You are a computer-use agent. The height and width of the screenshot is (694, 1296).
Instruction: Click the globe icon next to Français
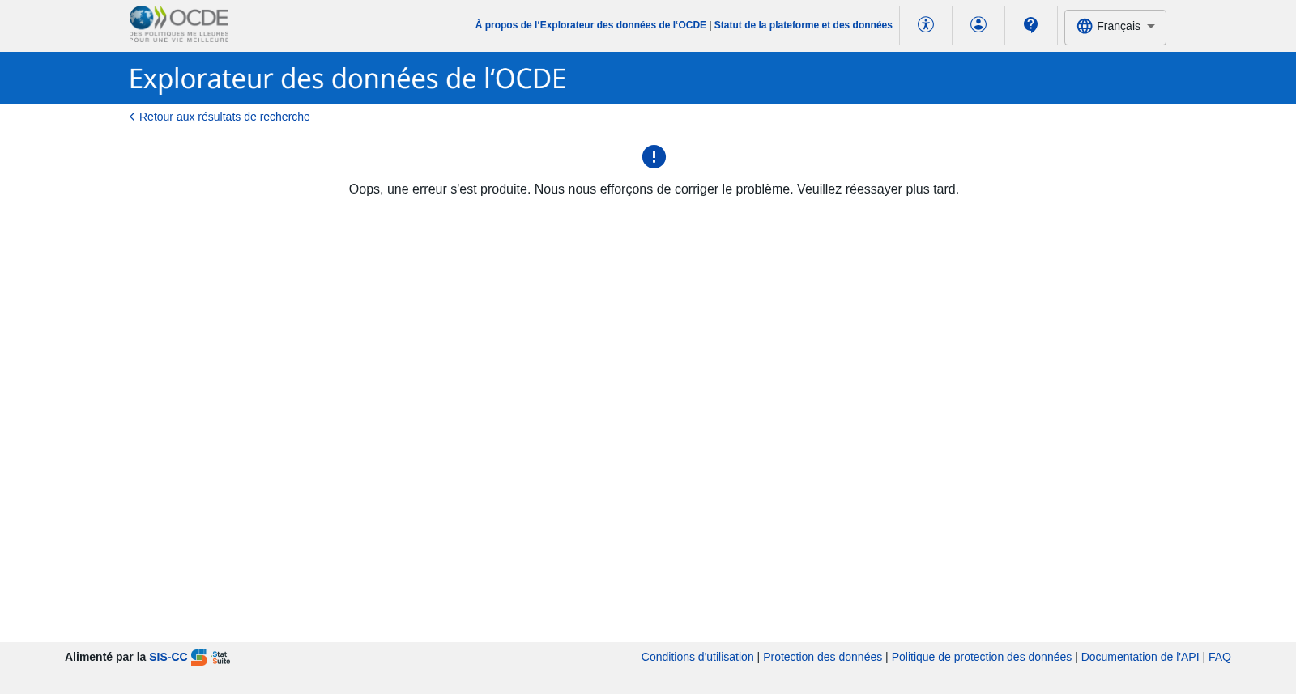pyautogui.click(x=1085, y=27)
